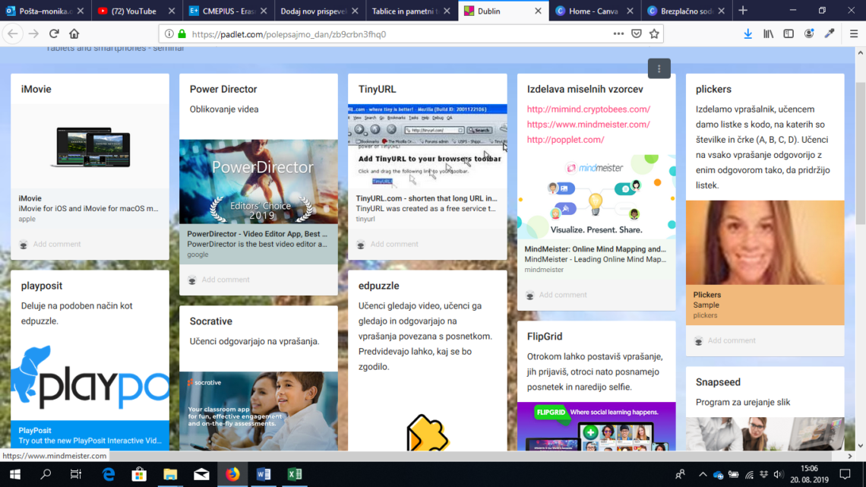Open a new browser tab
866x487 pixels.
coord(743,11)
